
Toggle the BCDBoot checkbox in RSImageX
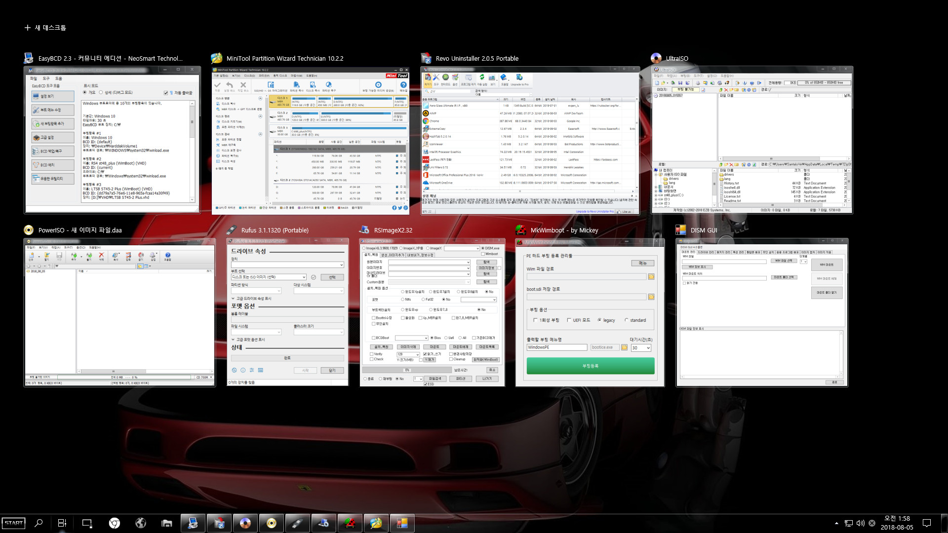[373, 338]
